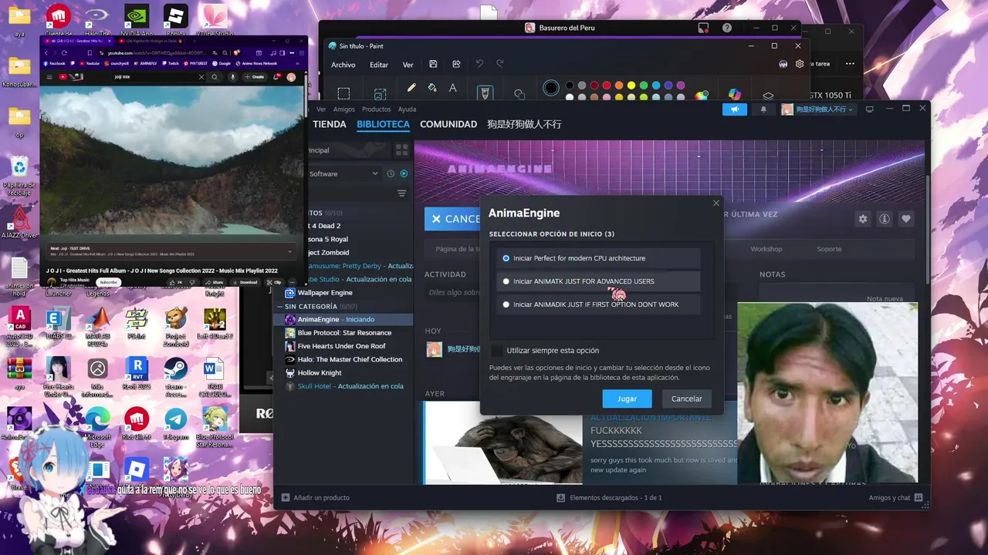Image resolution: width=988 pixels, height=555 pixels.
Task: Open 'Amigos y chat' panel
Action: [895, 498]
